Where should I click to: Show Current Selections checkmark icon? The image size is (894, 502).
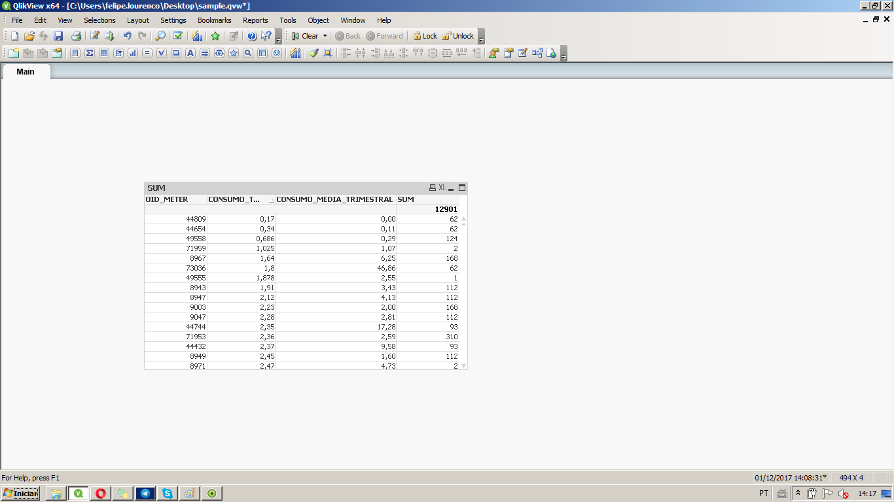178,36
